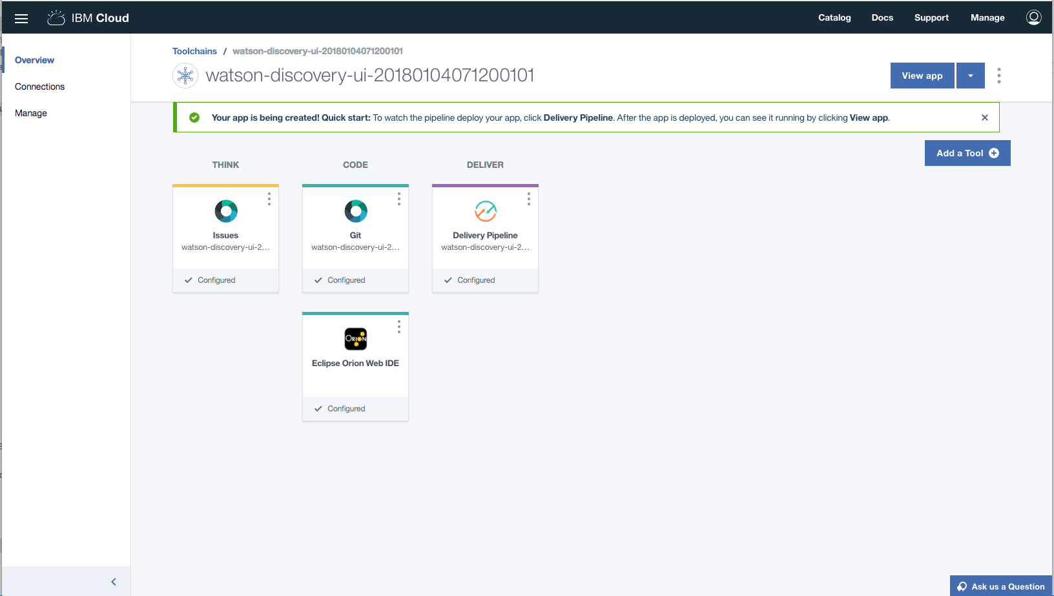1054x596 pixels.
Task: Click the green success check icon
Action: click(194, 118)
